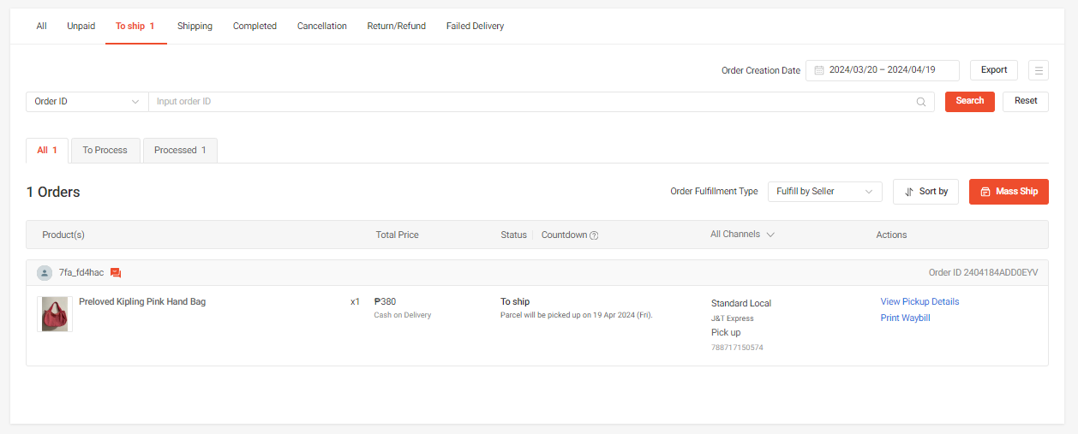Open the list view options icon beside Export

click(1038, 70)
